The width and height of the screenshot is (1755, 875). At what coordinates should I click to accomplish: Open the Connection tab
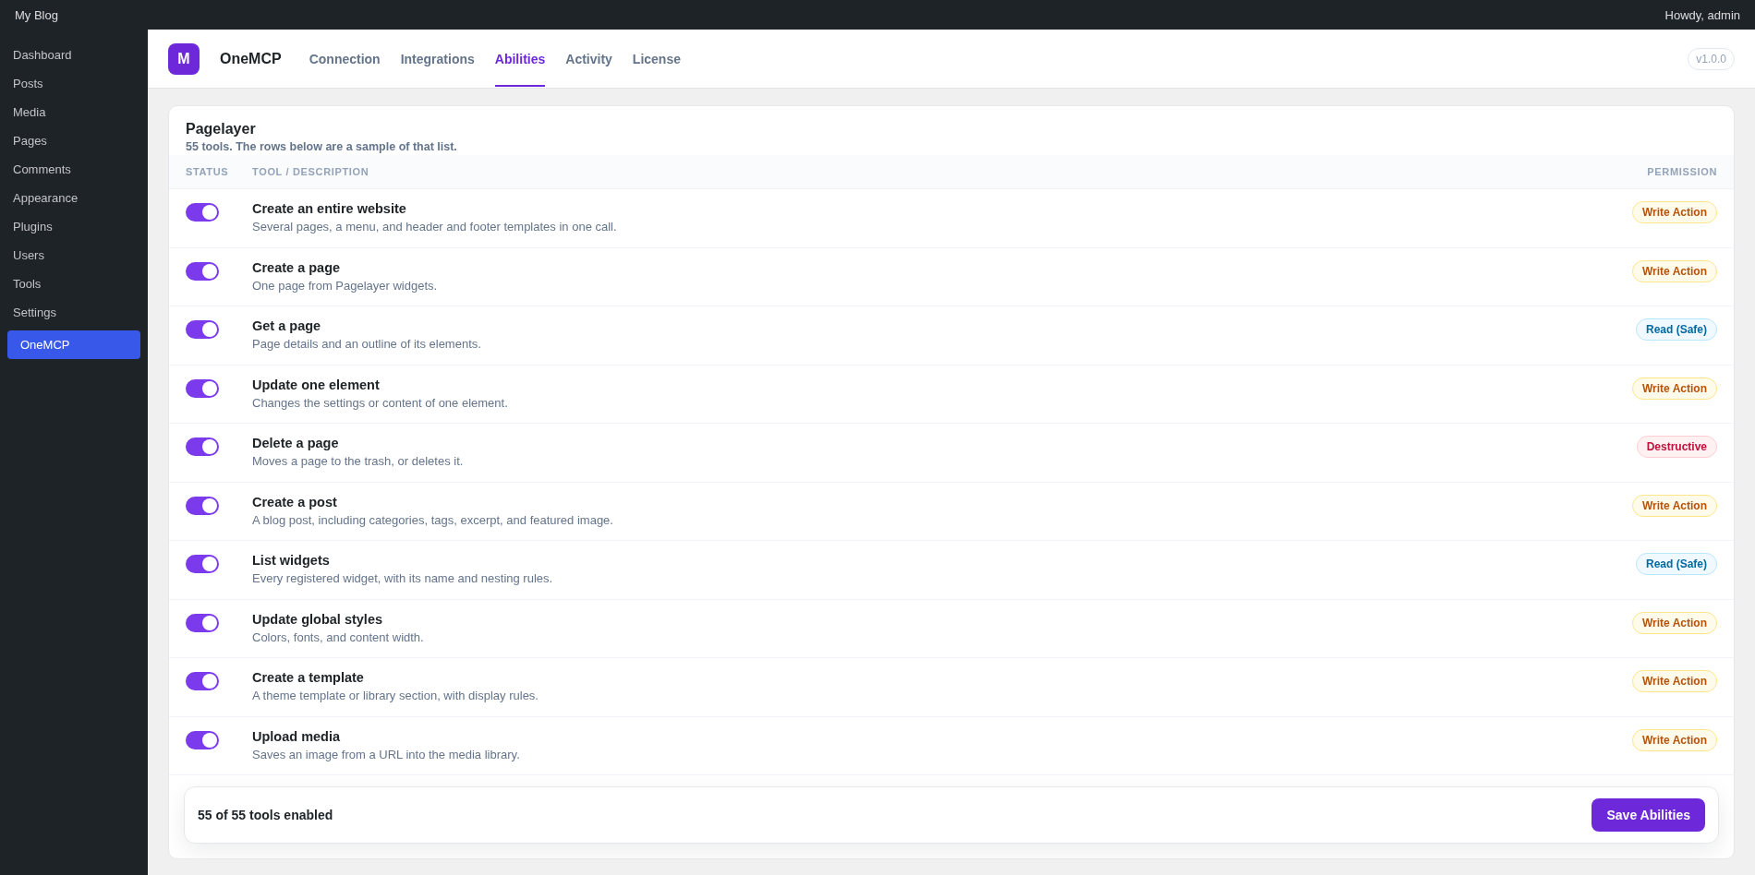[345, 59]
